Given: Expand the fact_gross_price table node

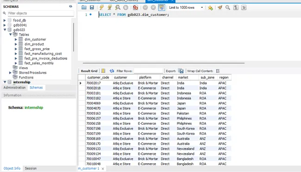Looking at the screenshot, I should 16,49.
